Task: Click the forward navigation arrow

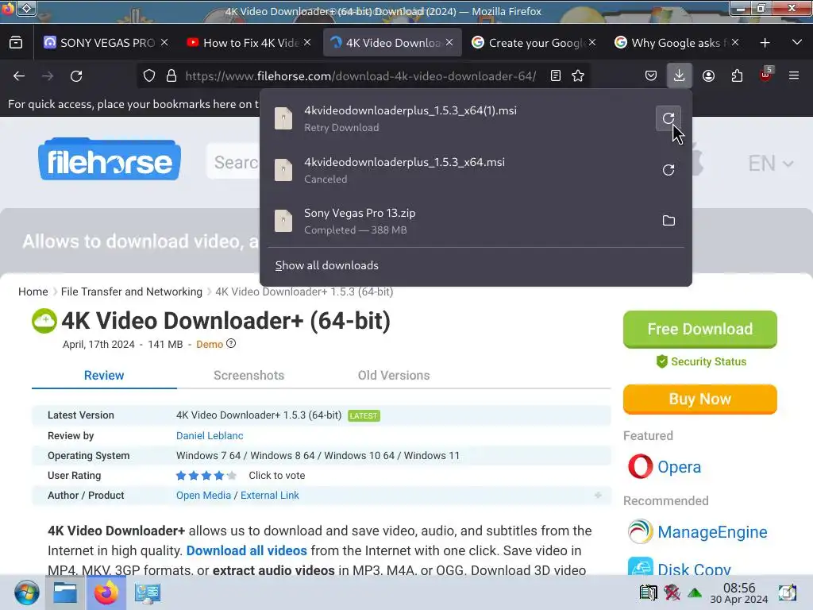Action: tap(48, 75)
